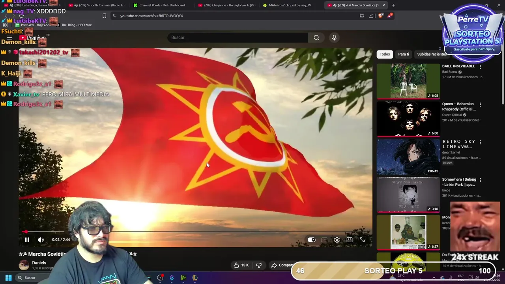The height and width of the screenshot is (284, 505).
Task: Open video settings gear
Action: pyautogui.click(x=337, y=239)
